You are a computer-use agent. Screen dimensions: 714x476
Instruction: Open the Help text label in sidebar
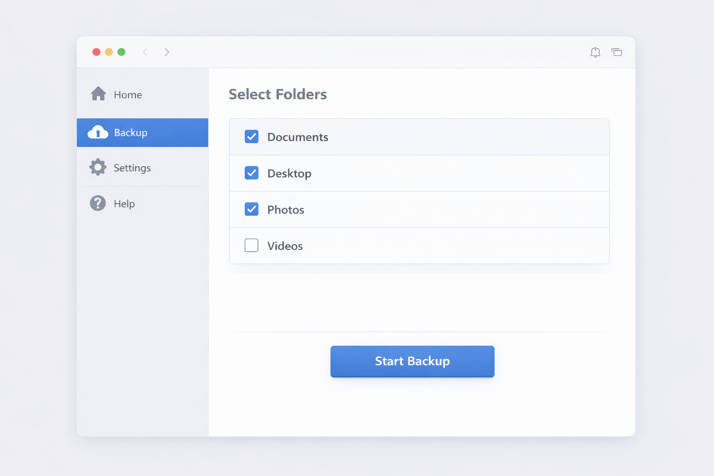coord(124,204)
